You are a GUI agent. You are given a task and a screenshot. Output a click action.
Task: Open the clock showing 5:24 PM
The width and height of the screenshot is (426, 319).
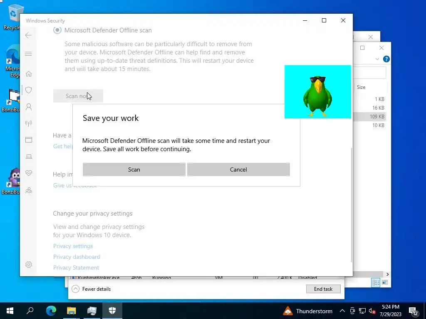tap(390, 311)
